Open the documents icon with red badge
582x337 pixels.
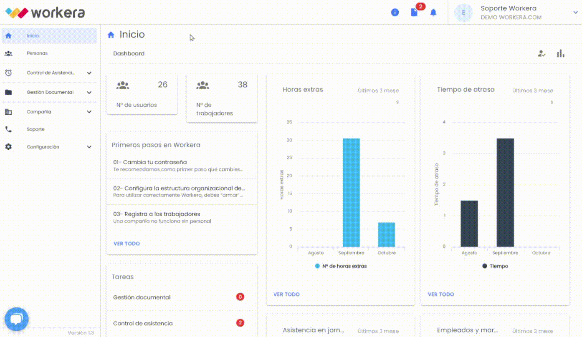click(x=414, y=13)
